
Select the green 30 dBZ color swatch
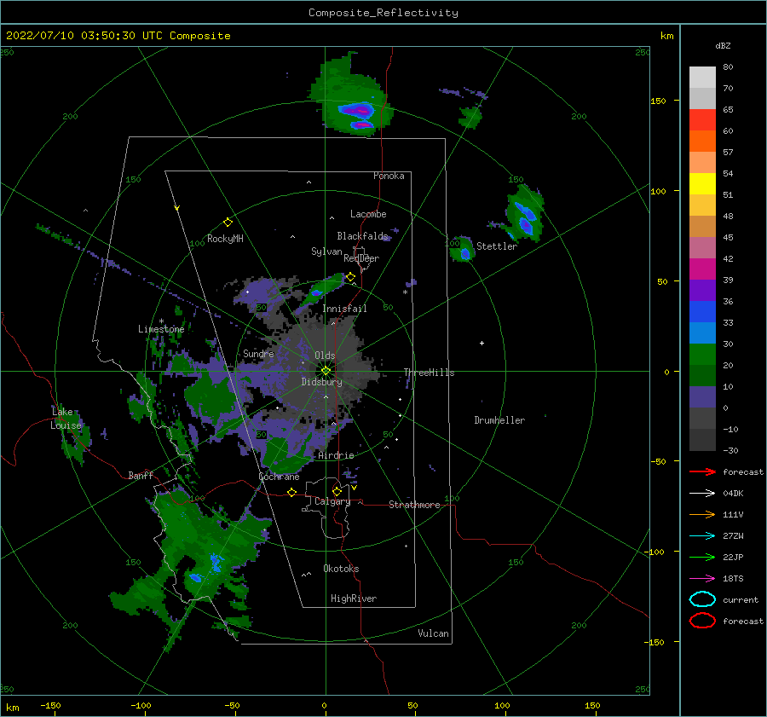702,354
